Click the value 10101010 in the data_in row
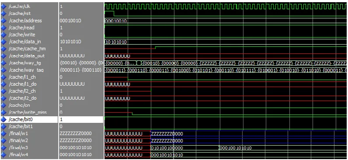The height and width of the screenshot is (160, 348). [x=70, y=42]
